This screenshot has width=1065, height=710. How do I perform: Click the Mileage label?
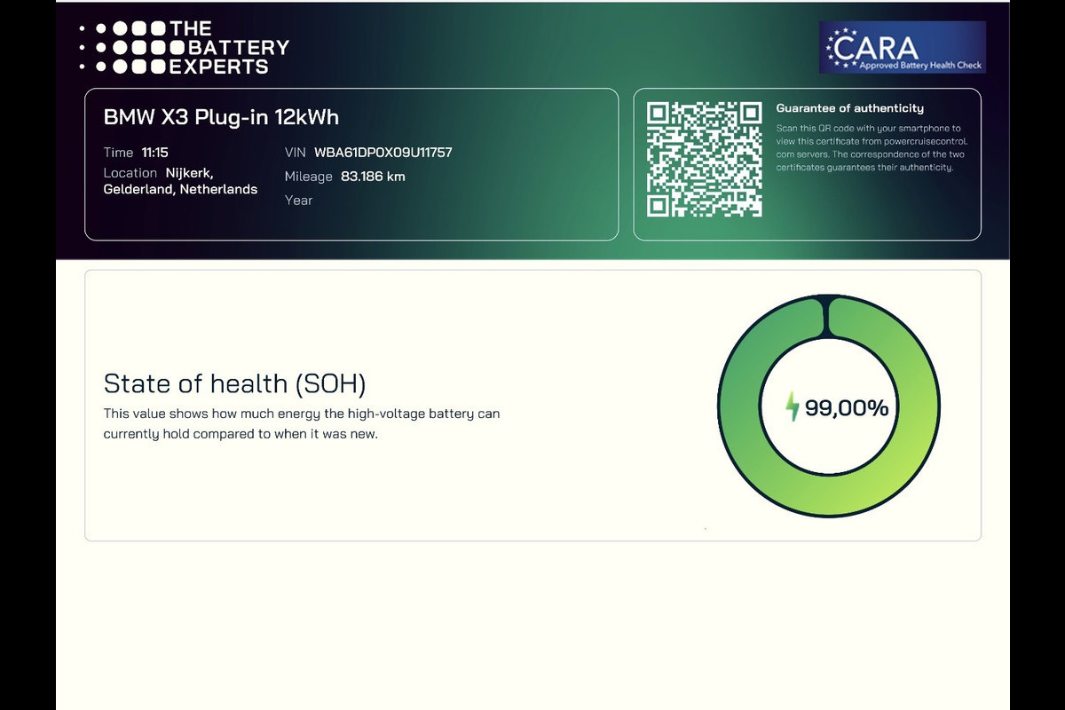pos(309,177)
